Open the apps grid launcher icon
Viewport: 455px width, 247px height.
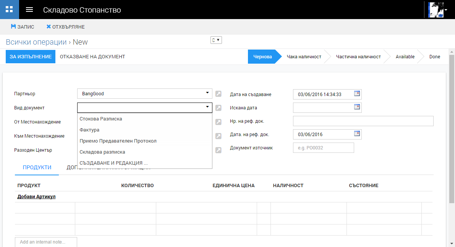pos(9,10)
